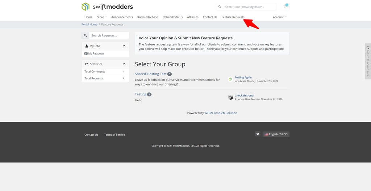The width and height of the screenshot is (371, 191).
Task: Click the SwiftModders logo
Action: (107, 6)
